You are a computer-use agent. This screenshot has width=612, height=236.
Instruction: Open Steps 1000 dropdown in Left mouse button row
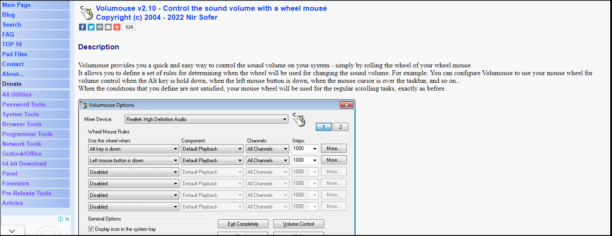tap(305, 160)
